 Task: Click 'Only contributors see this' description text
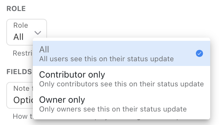[x=121, y=84]
